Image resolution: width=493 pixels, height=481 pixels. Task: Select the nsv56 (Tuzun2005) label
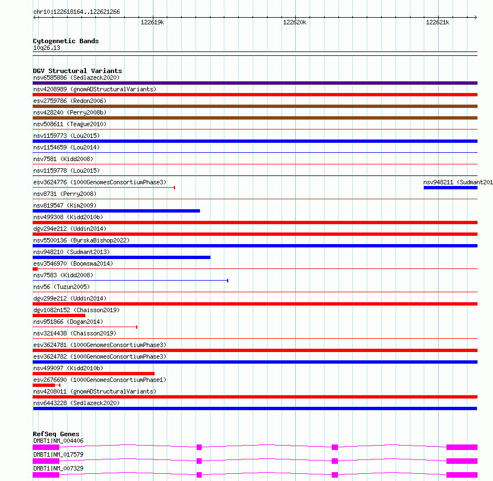tap(61, 287)
